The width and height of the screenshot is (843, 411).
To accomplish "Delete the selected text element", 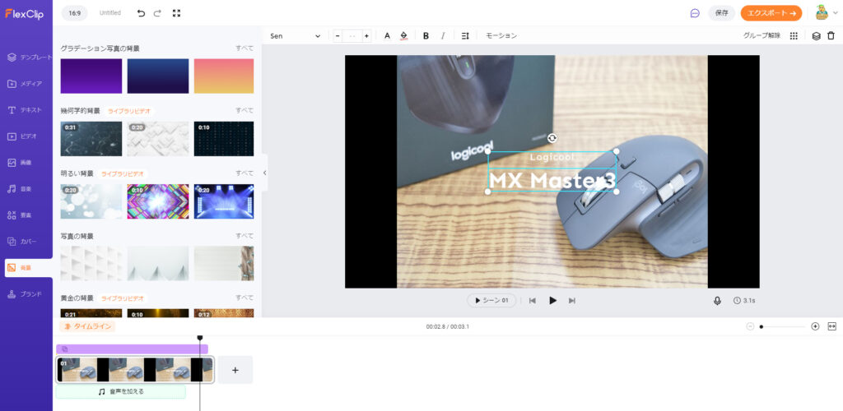I will pos(831,36).
